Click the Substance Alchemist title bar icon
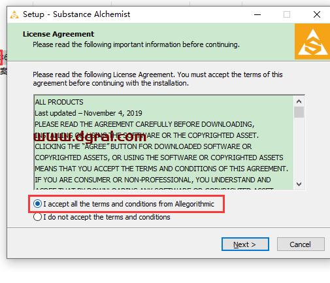 (14, 14)
